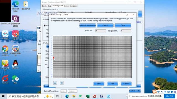Open the last blue app icon on the taskbar
The width and height of the screenshot is (177, 99).
[109, 96]
